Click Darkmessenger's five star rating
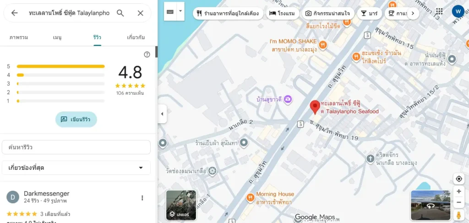Viewport: 469px width, 223px height. [22, 214]
